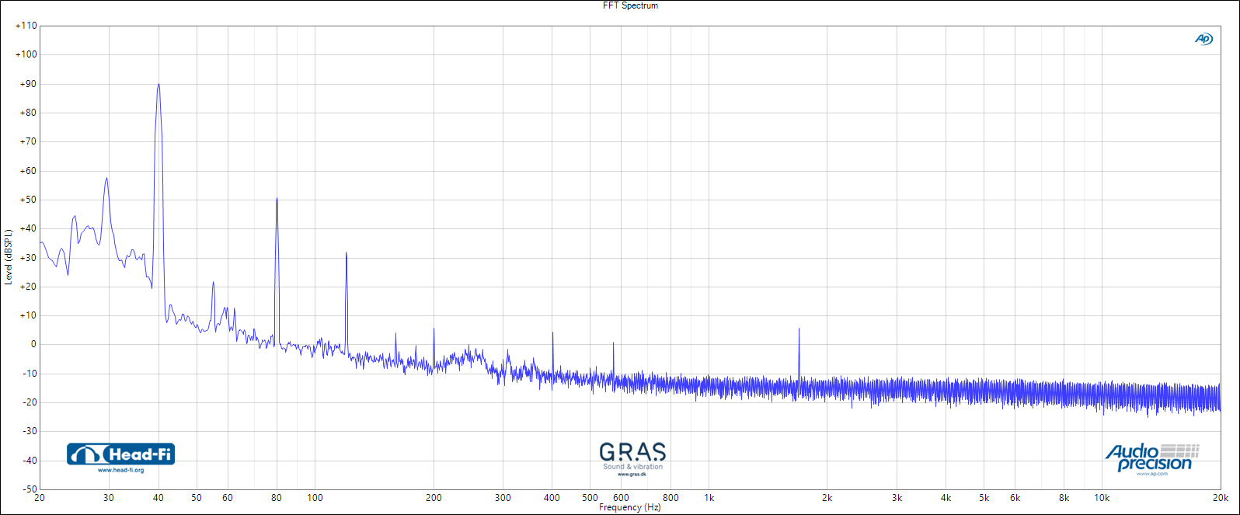Click the 1k frequency axis tick label
Viewport: 1240px width, 515px height.
coord(709,498)
